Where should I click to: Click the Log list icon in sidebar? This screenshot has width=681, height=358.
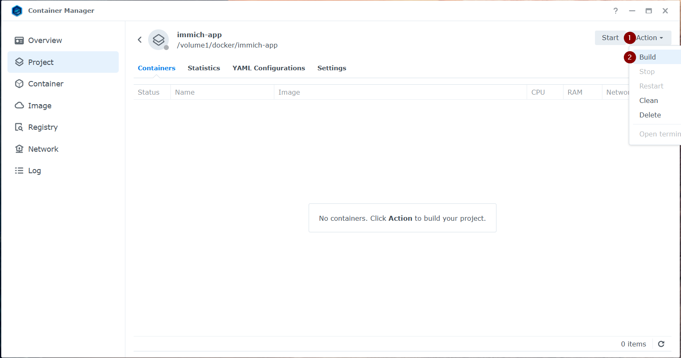pyautogui.click(x=19, y=170)
